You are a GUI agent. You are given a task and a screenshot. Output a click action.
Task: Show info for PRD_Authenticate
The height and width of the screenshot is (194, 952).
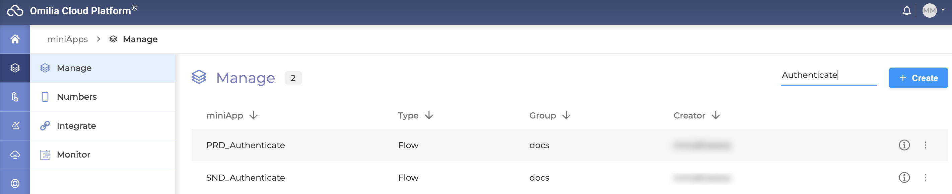(904, 145)
